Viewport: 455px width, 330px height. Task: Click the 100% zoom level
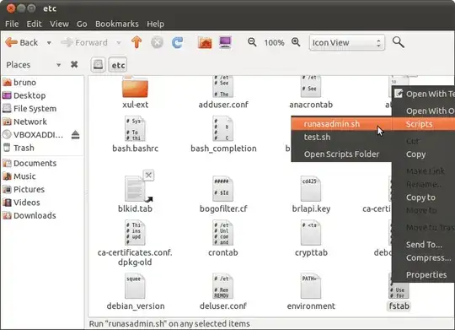click(274, 43)
